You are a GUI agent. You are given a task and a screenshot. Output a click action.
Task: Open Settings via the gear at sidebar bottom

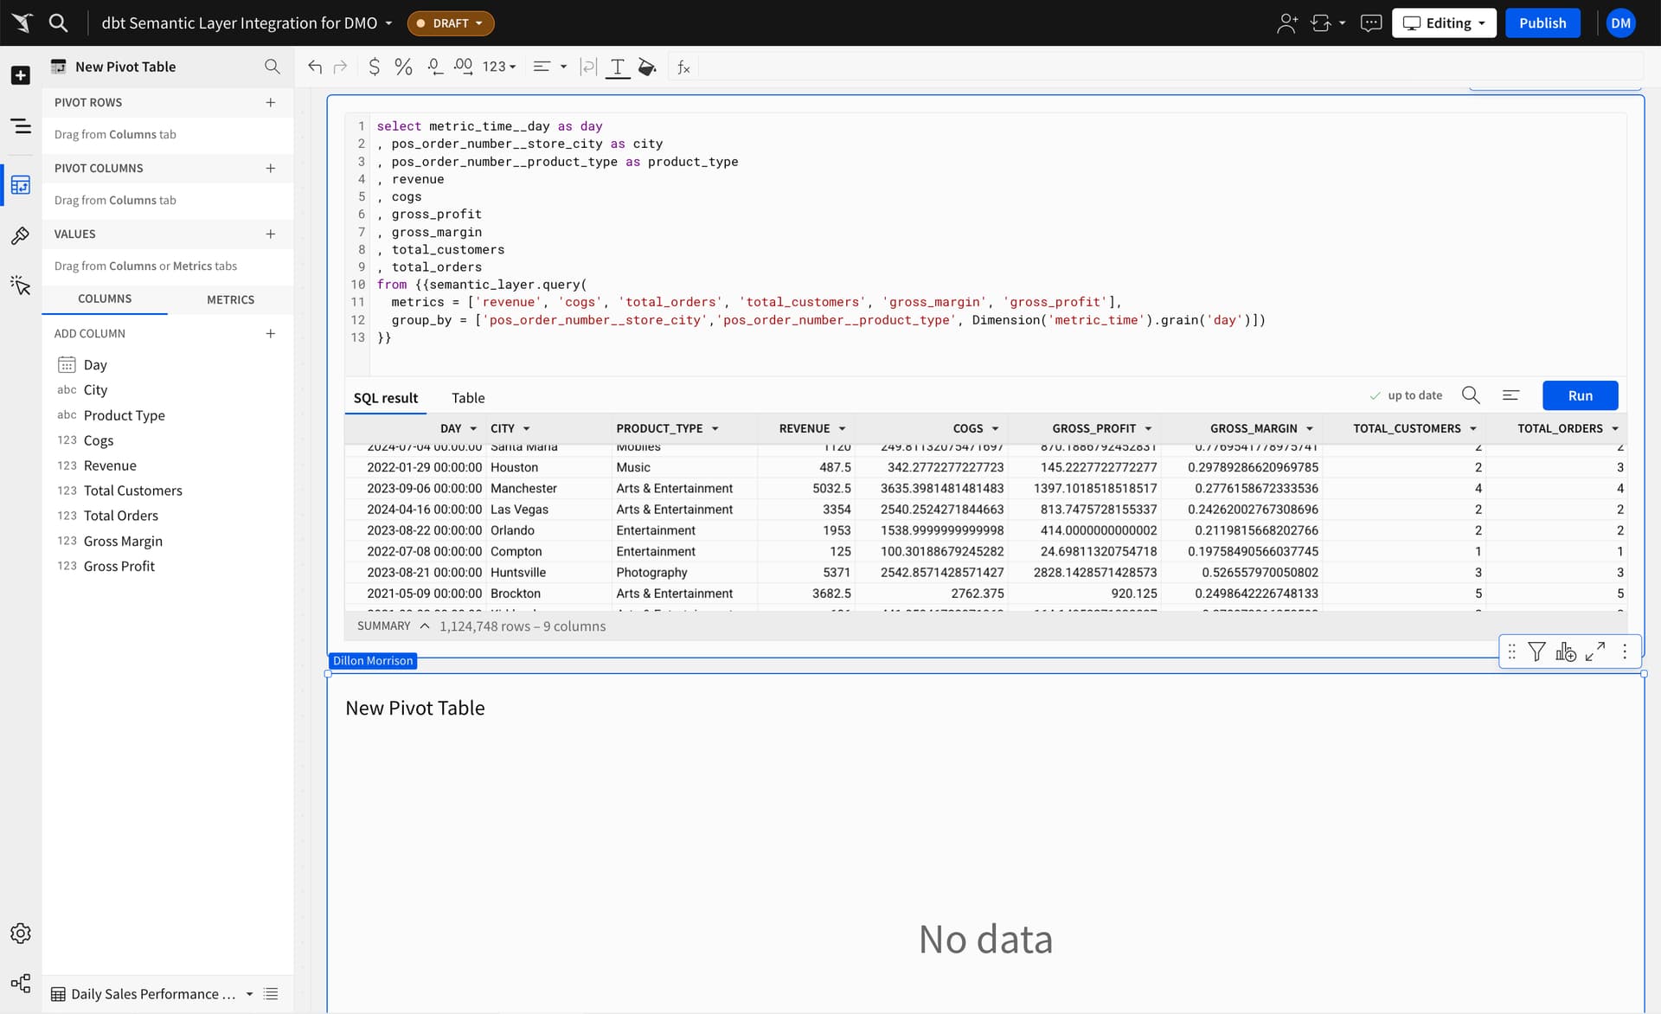(20, 933)
